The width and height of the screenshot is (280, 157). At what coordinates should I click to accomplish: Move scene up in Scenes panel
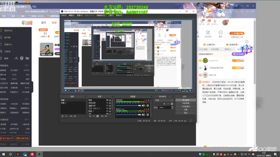71,116
